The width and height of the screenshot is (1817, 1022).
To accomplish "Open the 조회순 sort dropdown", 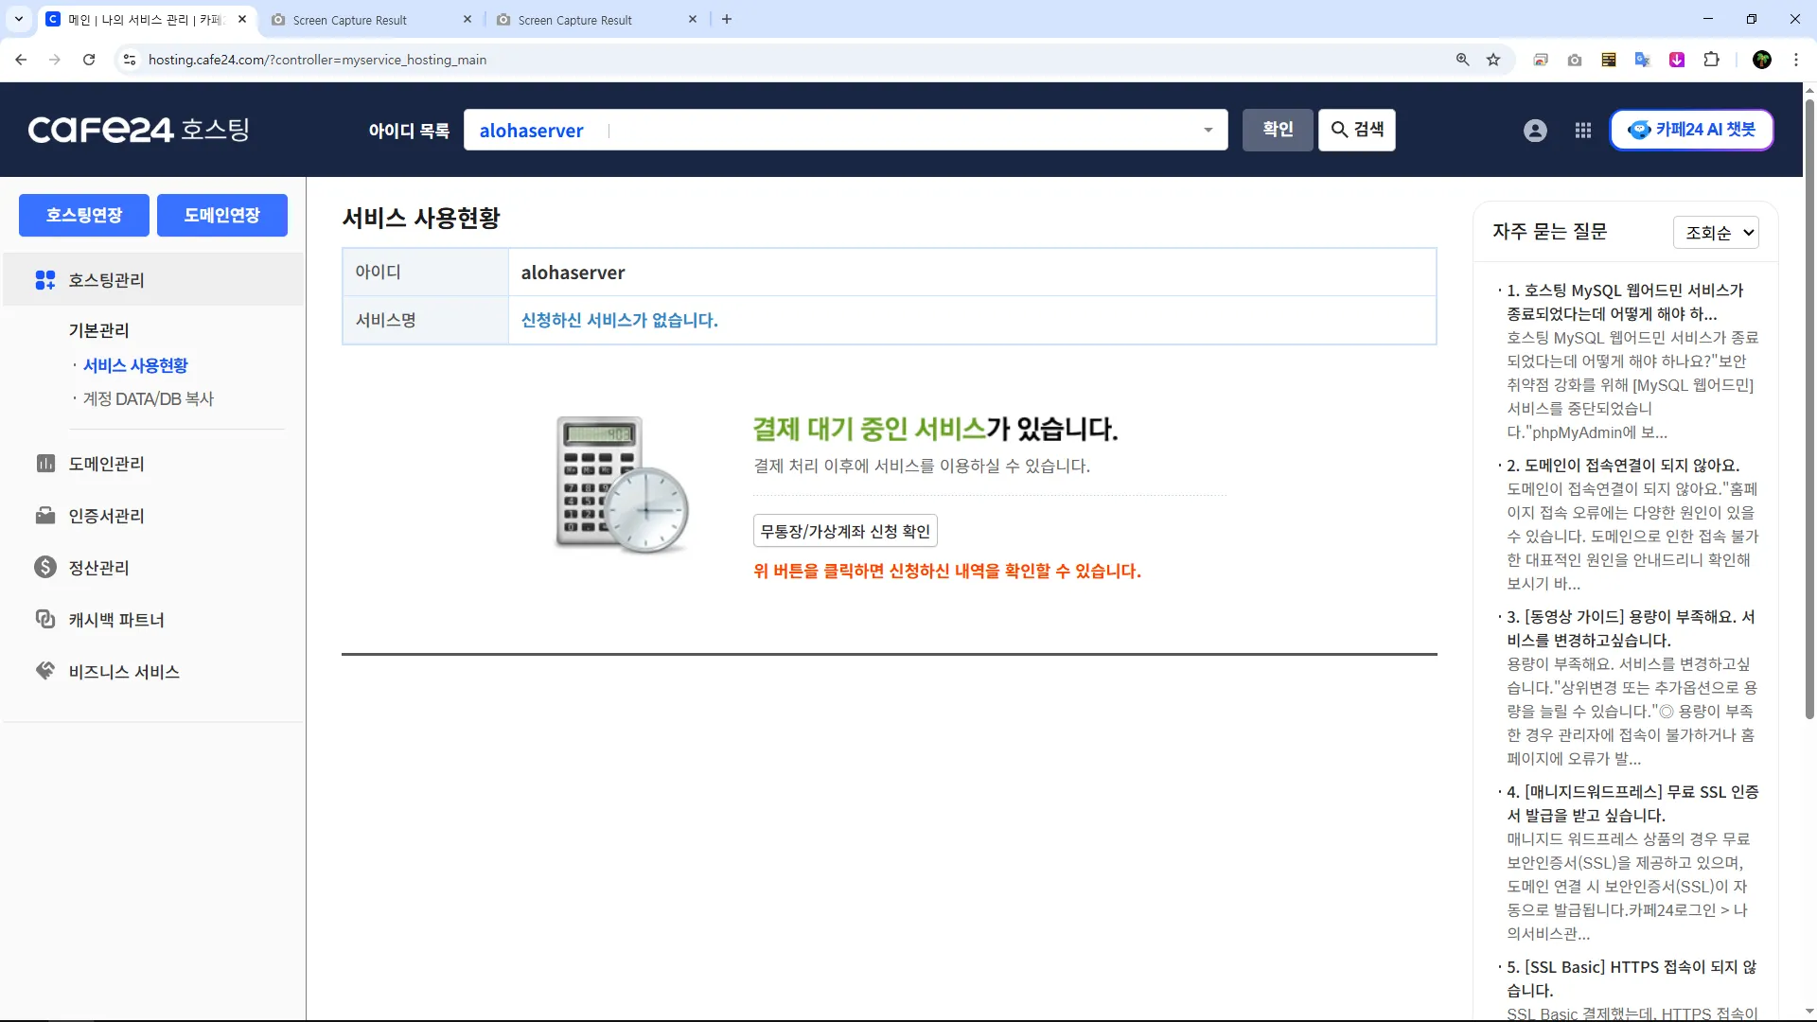I will coord(1716,233).
